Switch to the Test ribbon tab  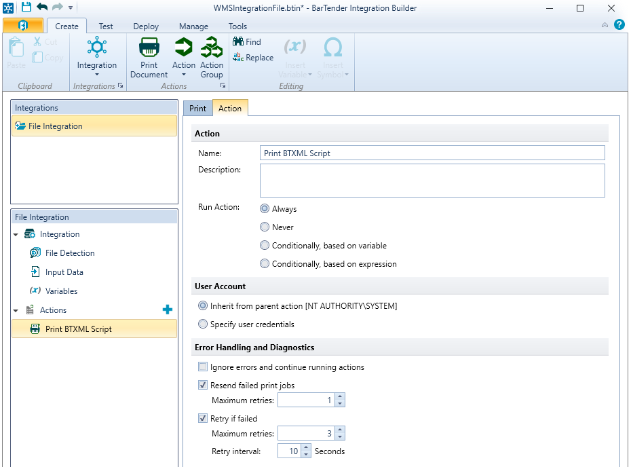click(106, 26)
